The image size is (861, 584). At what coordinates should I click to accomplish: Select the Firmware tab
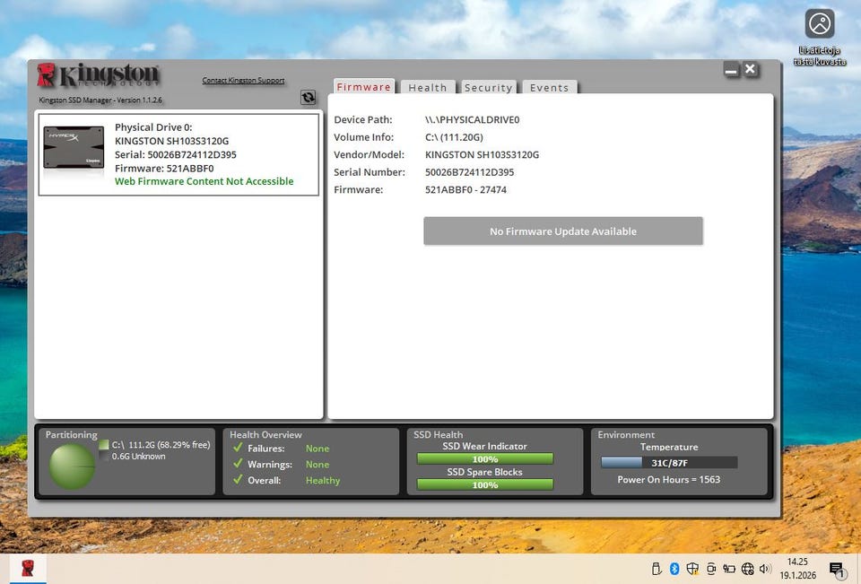pyautogui.click(x=364, y=87)
